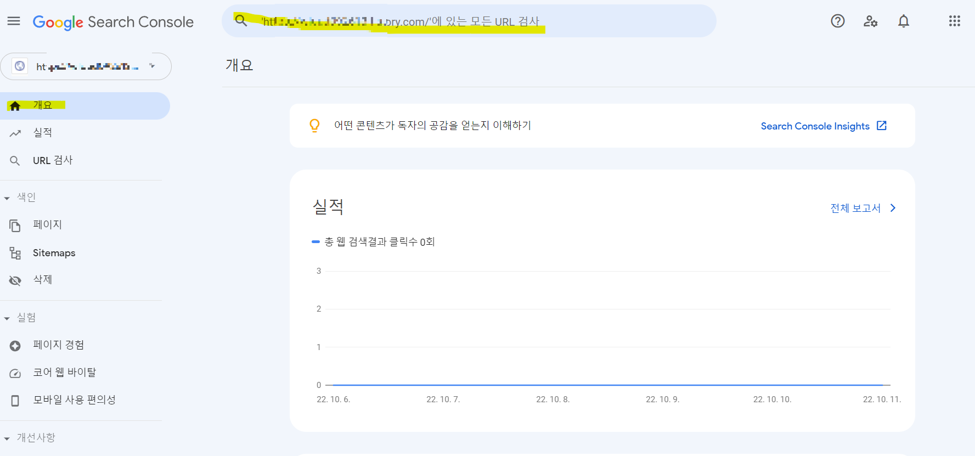Click the property globe icon

click(x=20, y=66)
